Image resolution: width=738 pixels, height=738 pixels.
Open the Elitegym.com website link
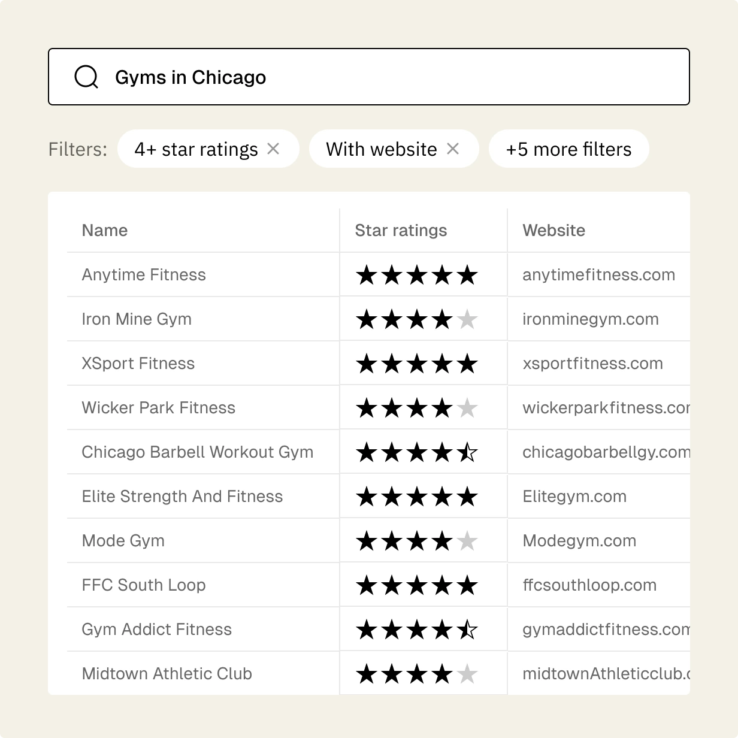tap(574, 497)
